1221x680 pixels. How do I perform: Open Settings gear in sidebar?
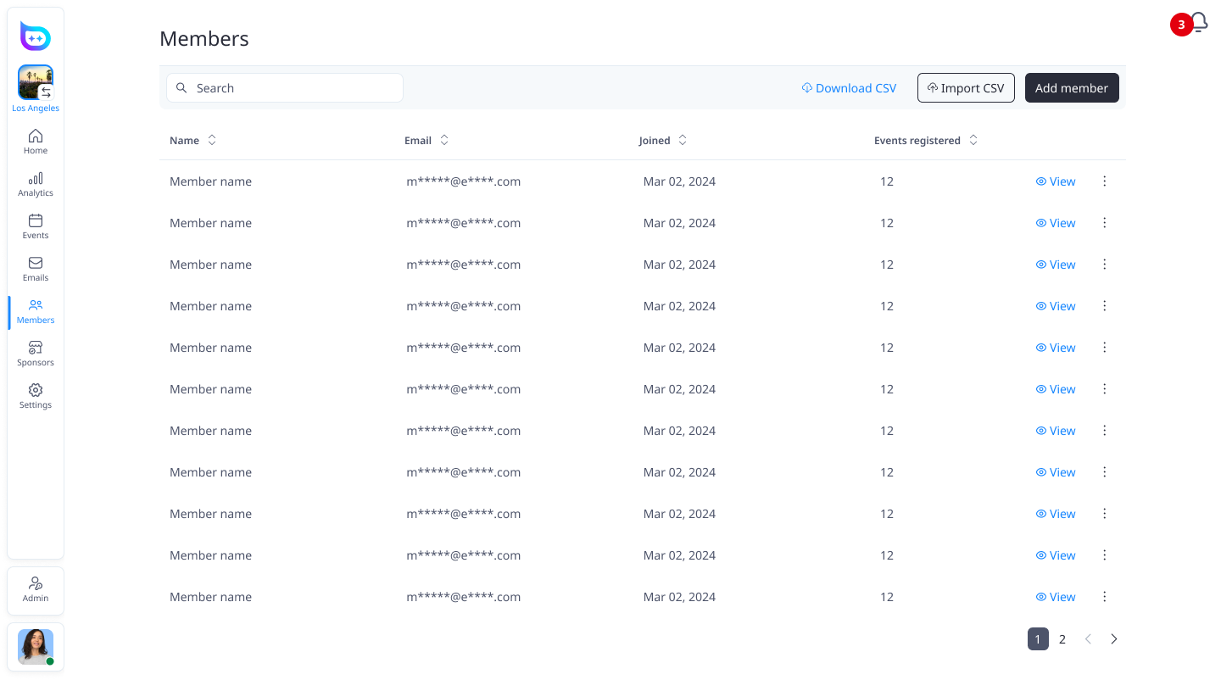pos(36,396)
